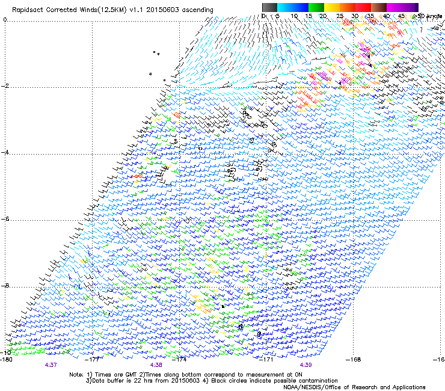Image resolution: width=445 pixels, height=391 pixels.
Task: Click the '50 knots' legend label
Action: pyautogui.click(x=430, y=16)
